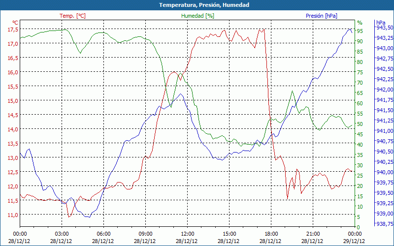Click green humidity axis value '75'
Image resolution: width=394 pixels, height=246 pixels.
[360, 72]
